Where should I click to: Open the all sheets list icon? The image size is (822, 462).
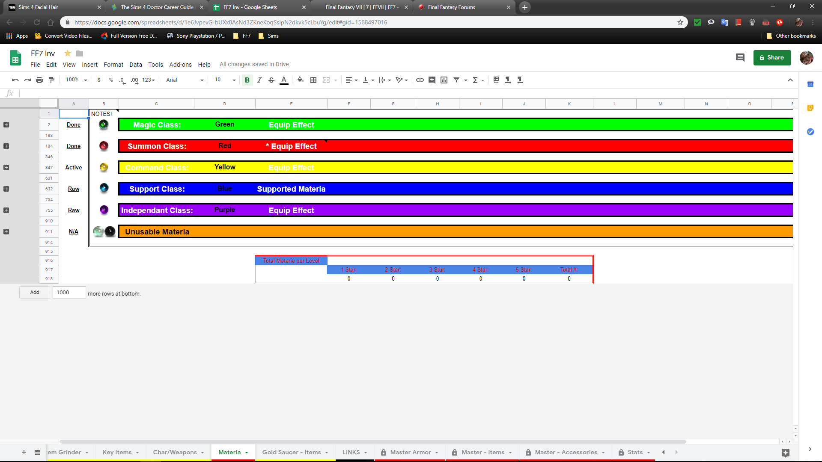(x=37, y=453)
